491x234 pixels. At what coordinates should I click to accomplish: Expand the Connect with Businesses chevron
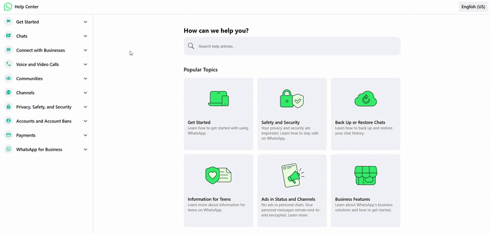(x=85, y=50)
